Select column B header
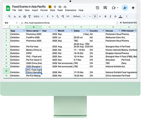The width and height of the screenshot is (141, 118). click(x=34, y=27)
